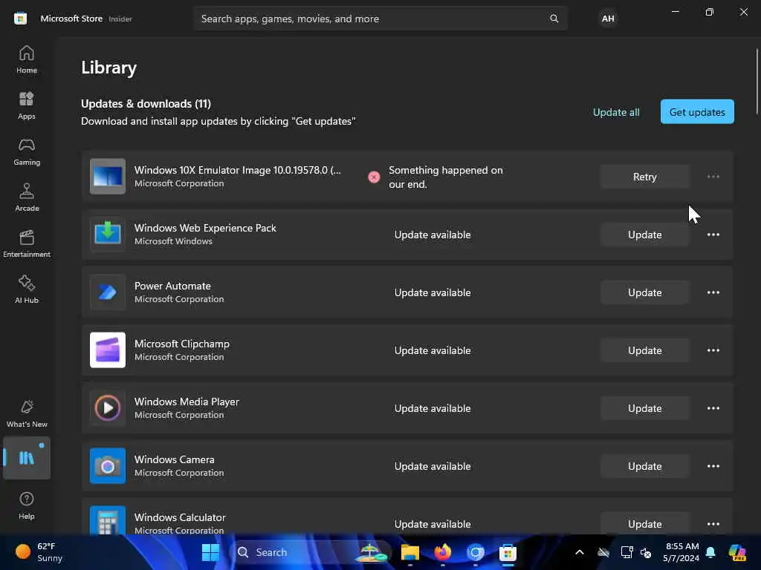Update Windows Media Player
The height and width of the screenshot is (570, 761).
(644, 408)
